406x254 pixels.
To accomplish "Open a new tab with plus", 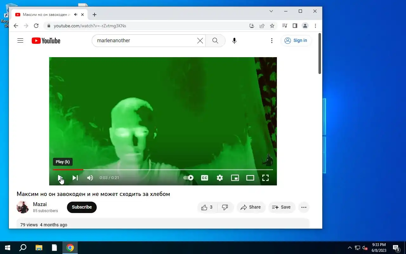I will [x=95, y=15].
